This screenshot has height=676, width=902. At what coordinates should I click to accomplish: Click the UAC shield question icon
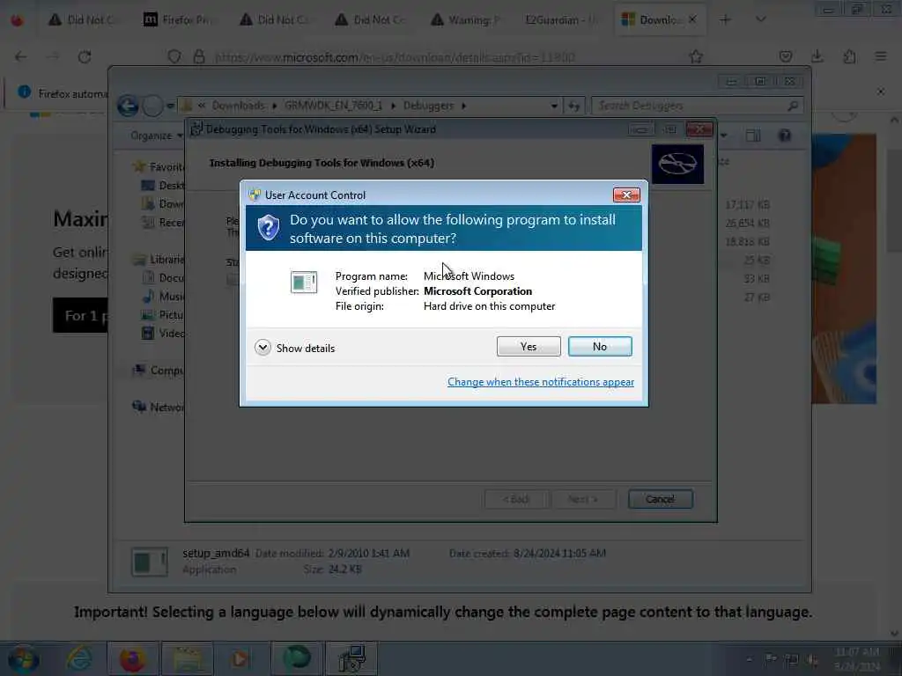coord(268,228)
